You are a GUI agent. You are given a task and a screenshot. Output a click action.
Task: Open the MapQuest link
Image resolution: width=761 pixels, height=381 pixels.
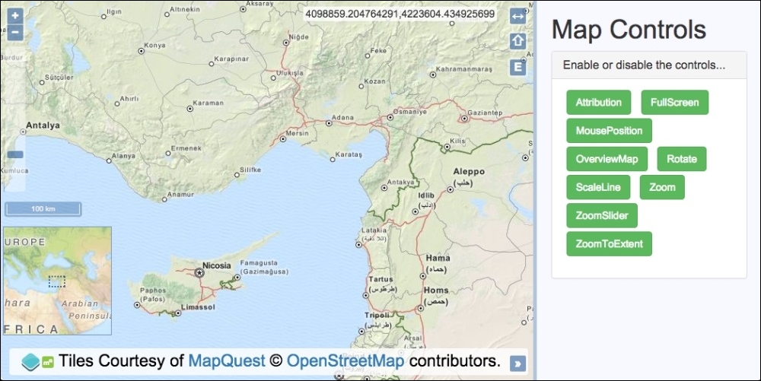click(227, 361)
